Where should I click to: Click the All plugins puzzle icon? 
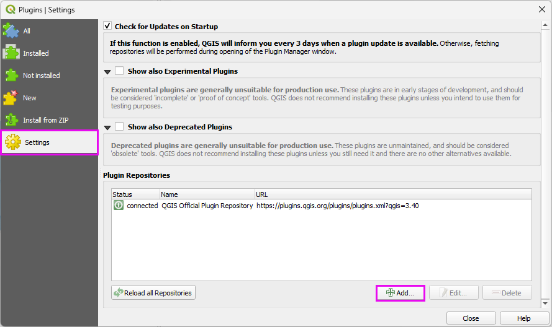point(11,30)
